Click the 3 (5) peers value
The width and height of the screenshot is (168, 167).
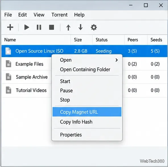coord(132,51)
